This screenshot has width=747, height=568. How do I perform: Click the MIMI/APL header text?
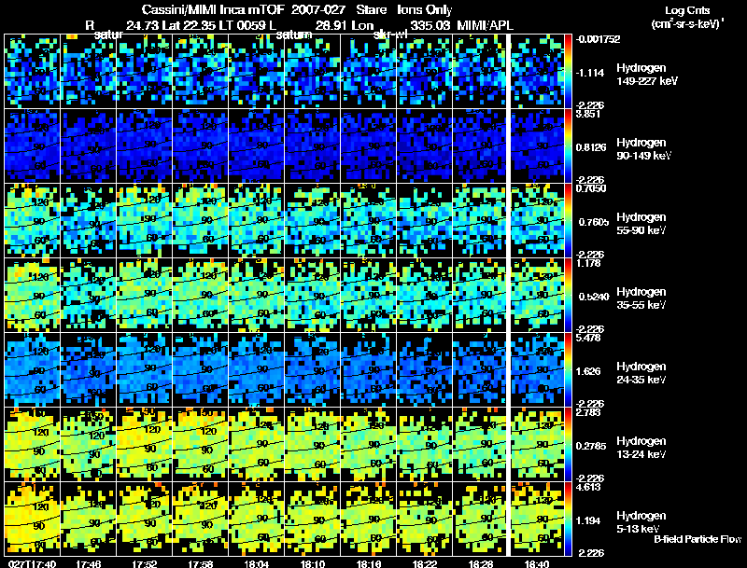tap(485, 25)
